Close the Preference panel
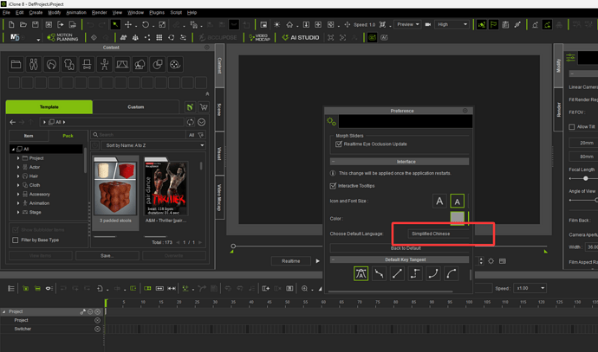The image size is (598, 352). coord(465,111)
